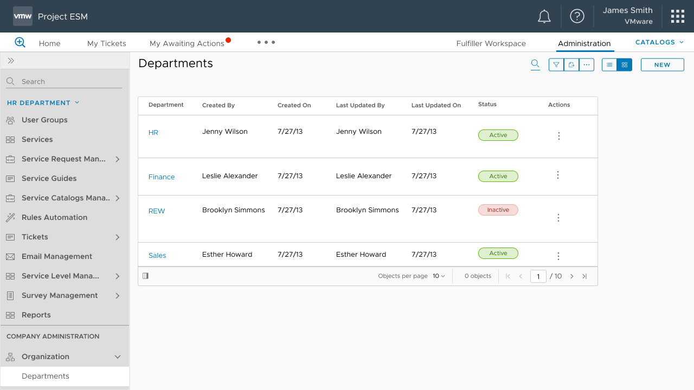The height and width of the screenshot is (390, 694).
Task: Click the Rules Automation wand icon
Action: point(11,217)
